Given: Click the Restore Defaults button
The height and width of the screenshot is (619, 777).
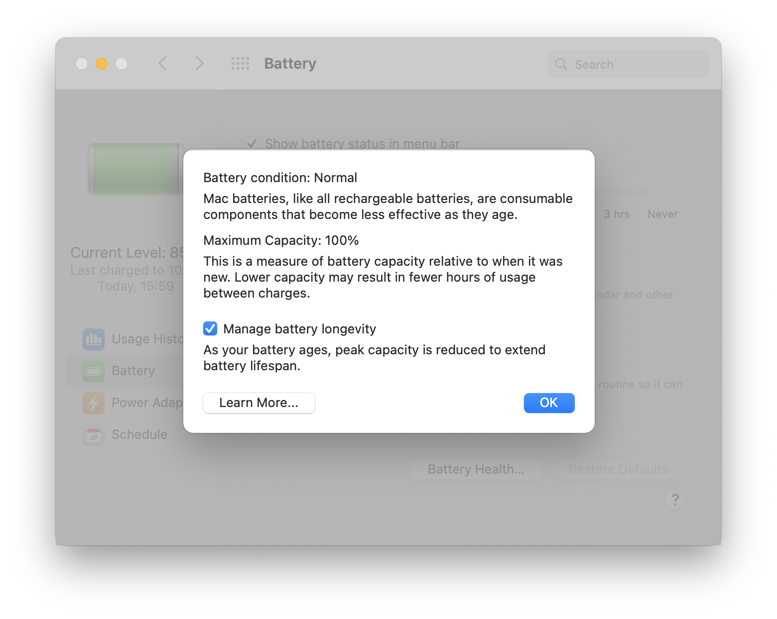Looking at the screenshot, I should click(x=618, y=469).
